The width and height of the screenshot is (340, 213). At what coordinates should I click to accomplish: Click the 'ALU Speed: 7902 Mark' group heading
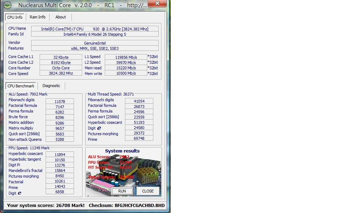point(28,94)
